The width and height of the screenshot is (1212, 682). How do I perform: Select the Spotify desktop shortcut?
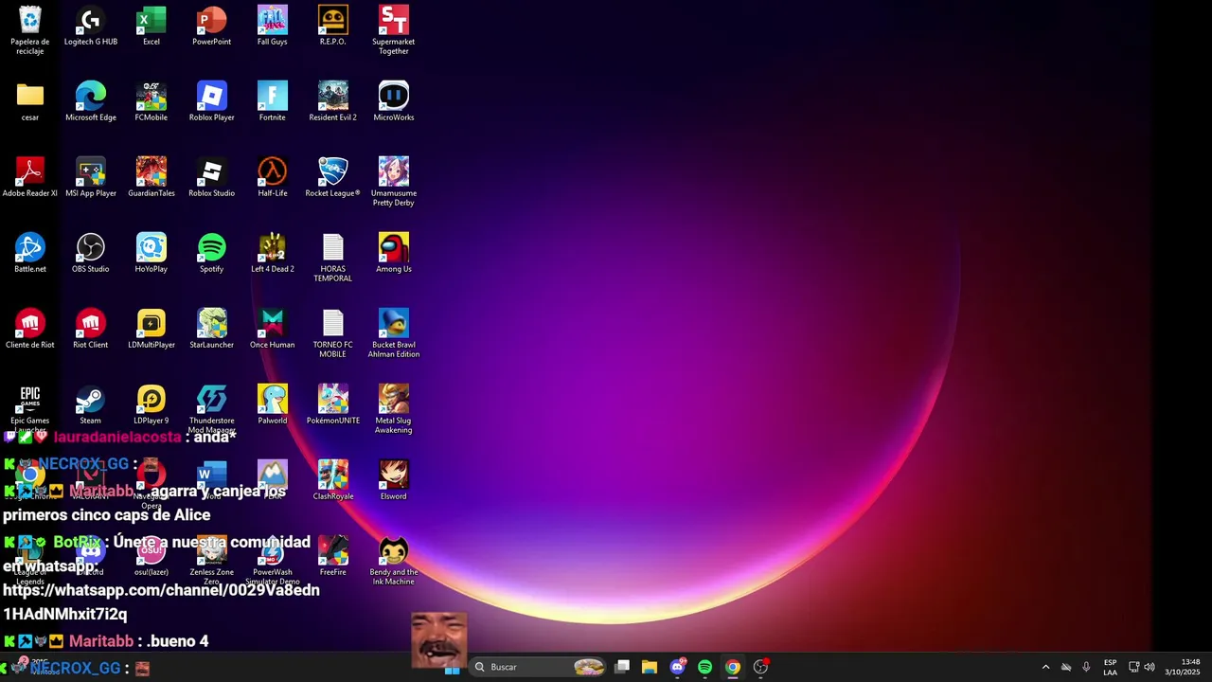[212, 254]
